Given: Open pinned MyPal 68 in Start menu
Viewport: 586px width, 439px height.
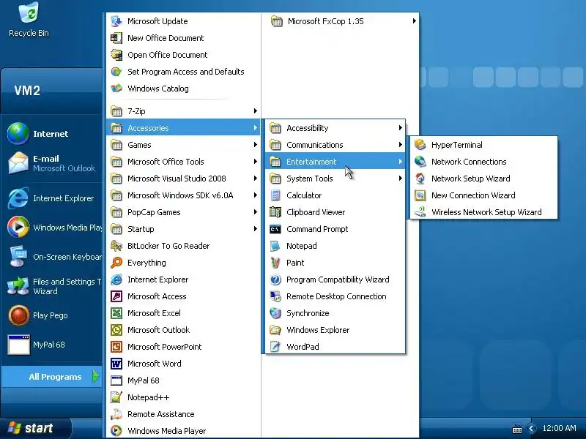Looking at the screenshot, I should [x=51, y=345].
